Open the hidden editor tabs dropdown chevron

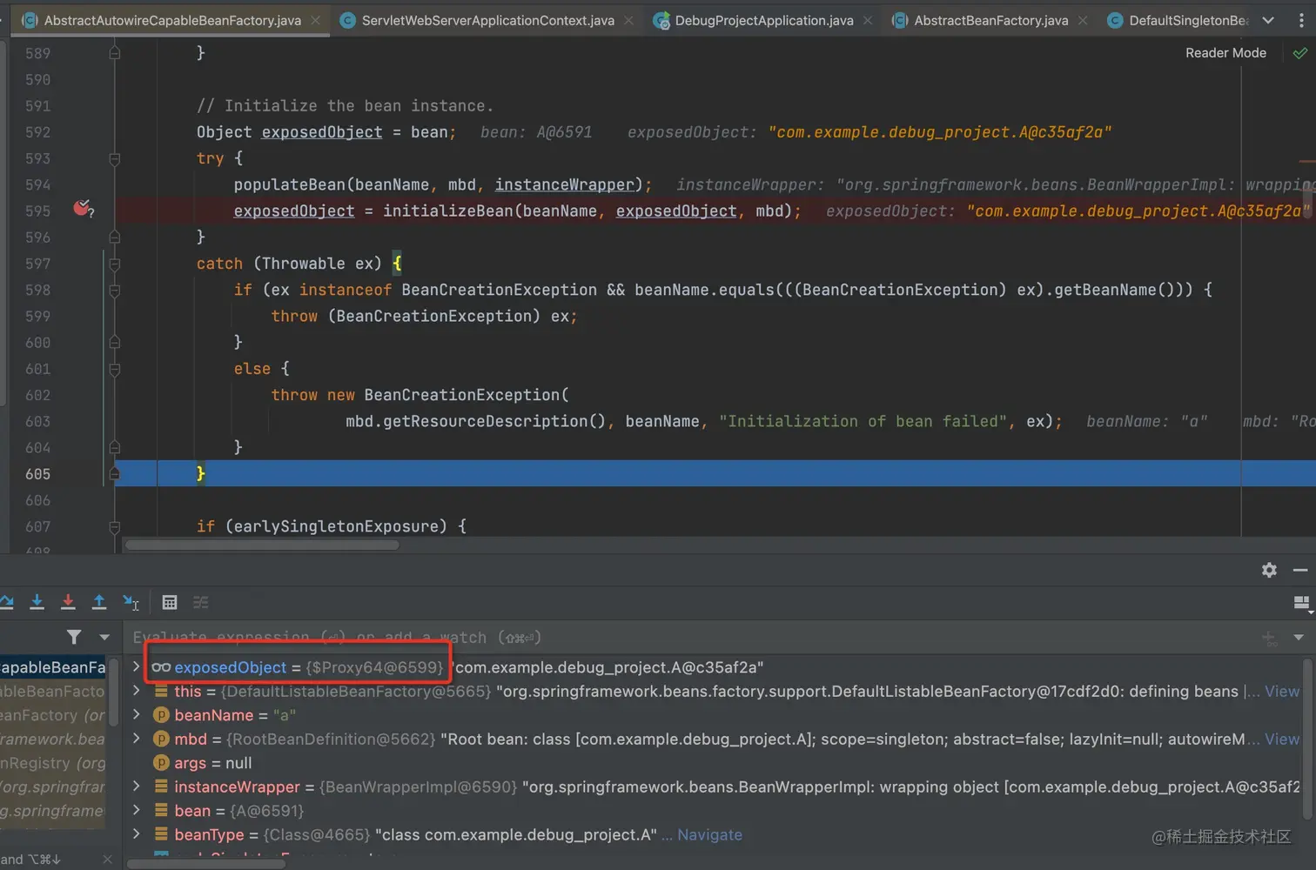[x=1268, y=20]
